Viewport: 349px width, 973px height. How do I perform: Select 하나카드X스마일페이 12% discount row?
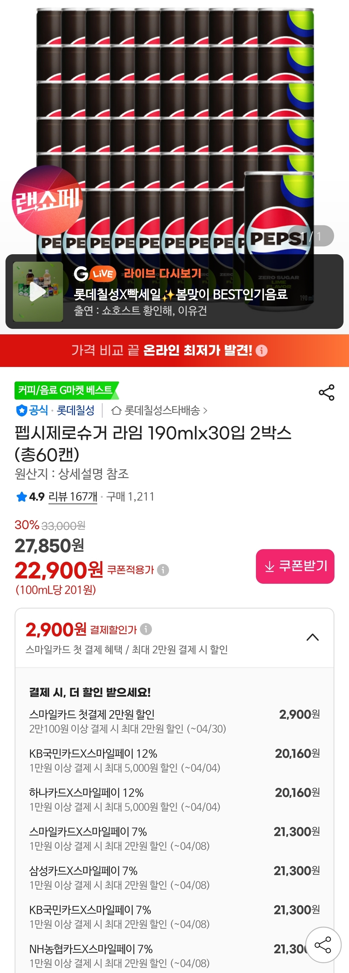click(174, 799)
